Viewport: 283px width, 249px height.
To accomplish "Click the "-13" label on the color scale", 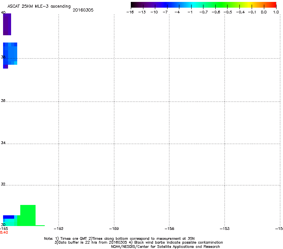I will (x=142, y=12).
